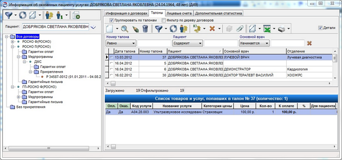Click the trash bin delete icon
342x160 pixels.
145,29
